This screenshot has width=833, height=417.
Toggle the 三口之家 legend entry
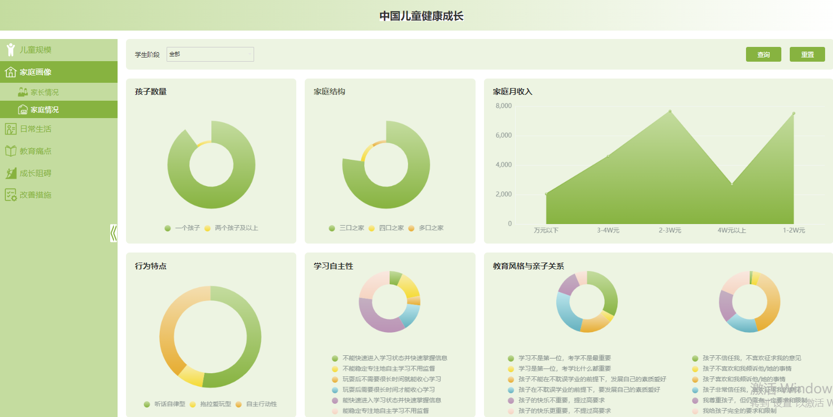click(346, 228)
